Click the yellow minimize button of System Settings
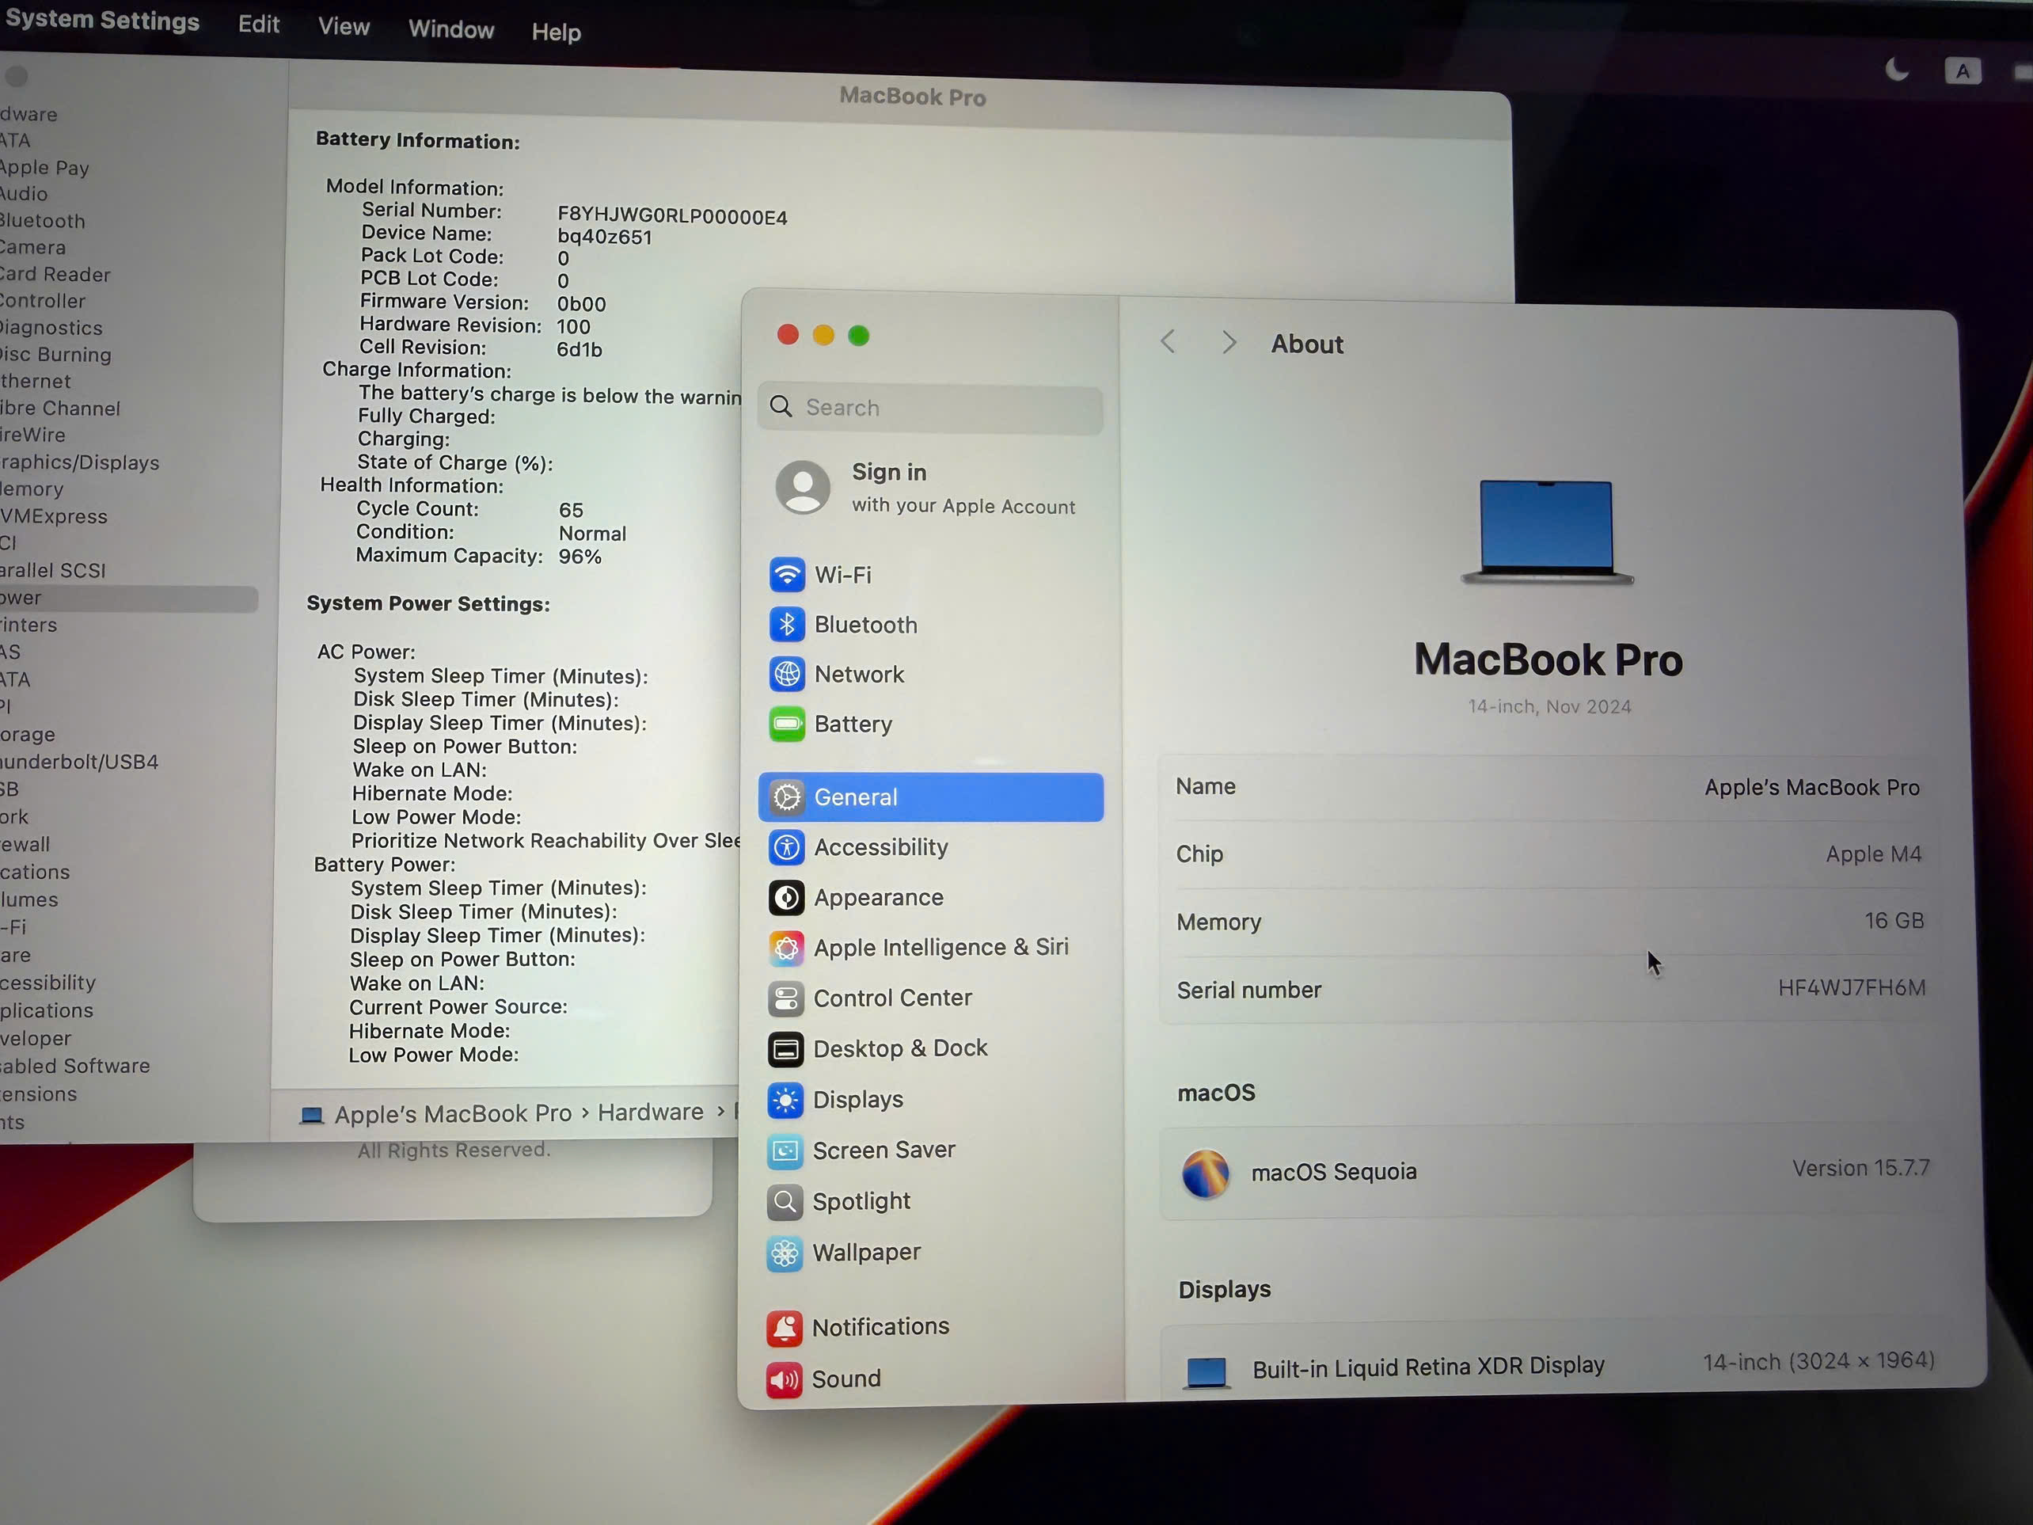This screenshot has height=1525, width=2033. 823,335
